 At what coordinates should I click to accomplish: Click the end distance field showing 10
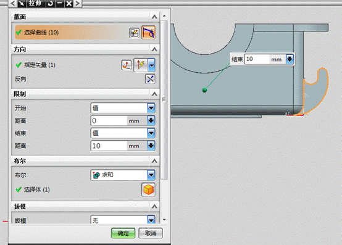(x=109, y=146)
